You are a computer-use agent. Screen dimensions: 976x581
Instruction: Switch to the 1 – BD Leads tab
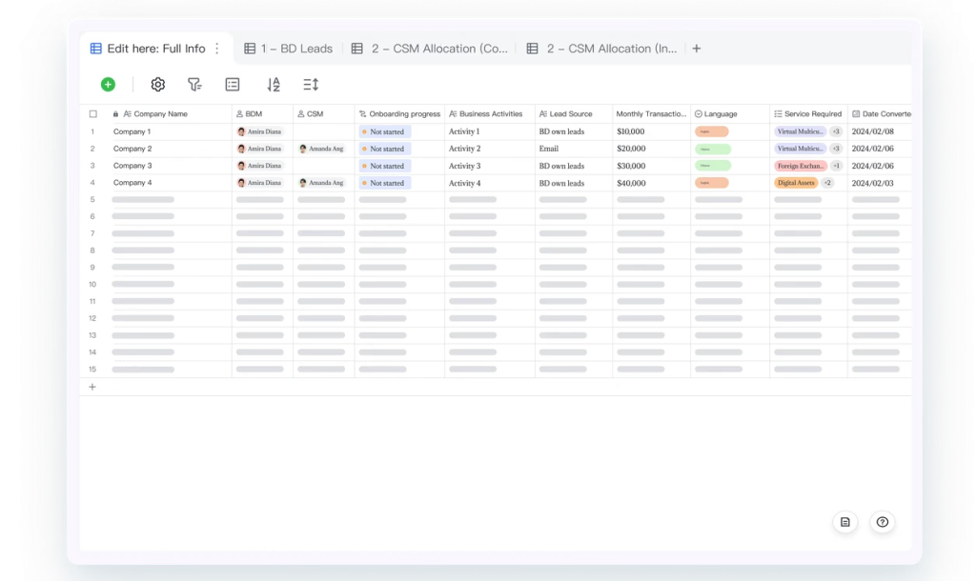coord(288,49)
